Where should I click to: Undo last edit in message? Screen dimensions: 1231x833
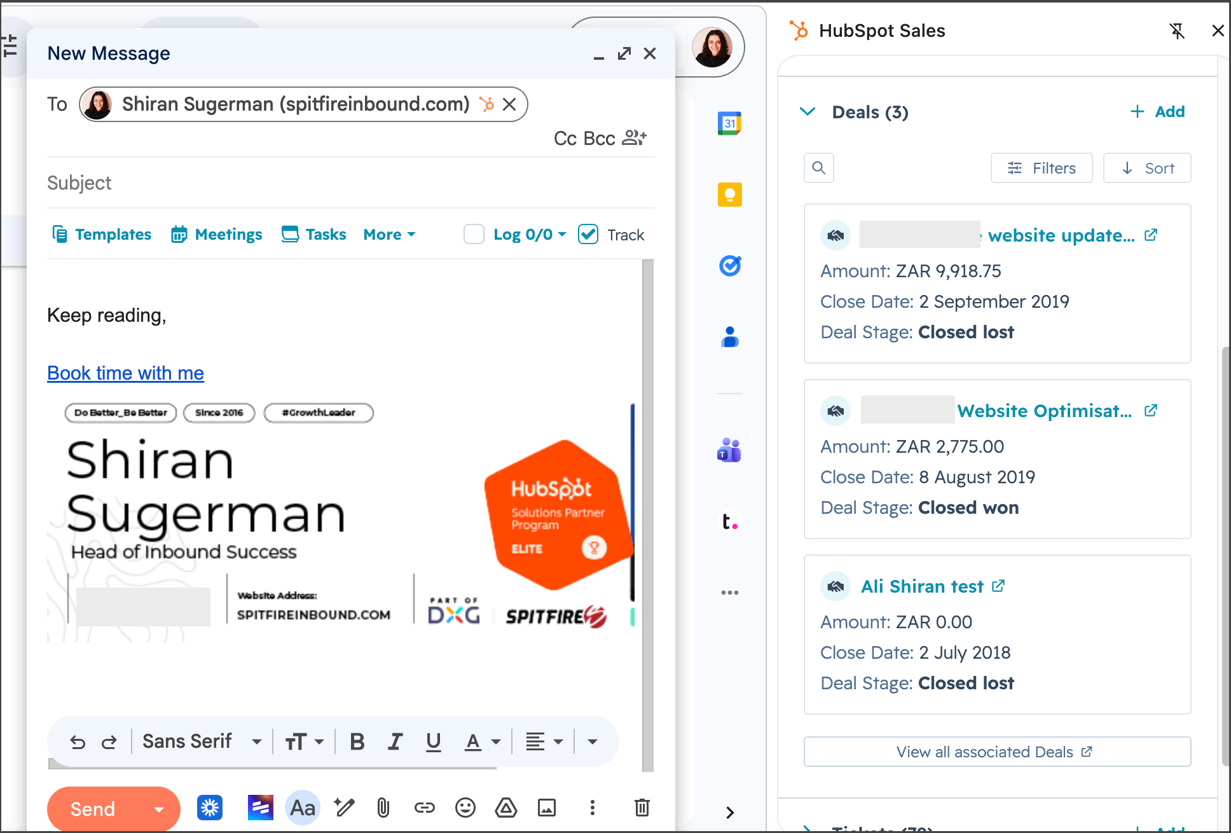[x=78, y=741]
